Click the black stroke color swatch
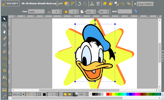This screenshot has width=164, height=100. [x=44, y=94]
